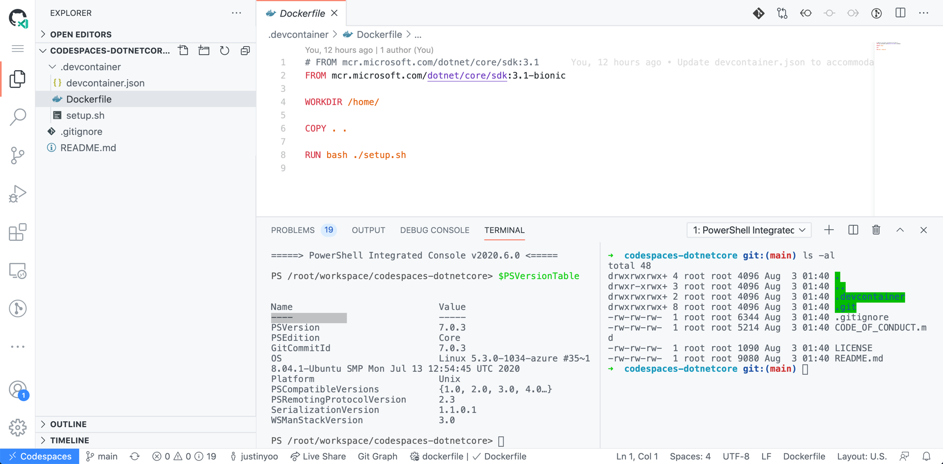The image size is (943, 464).
Task: Click the New Folder icon in Explorer
Action: 204,51
